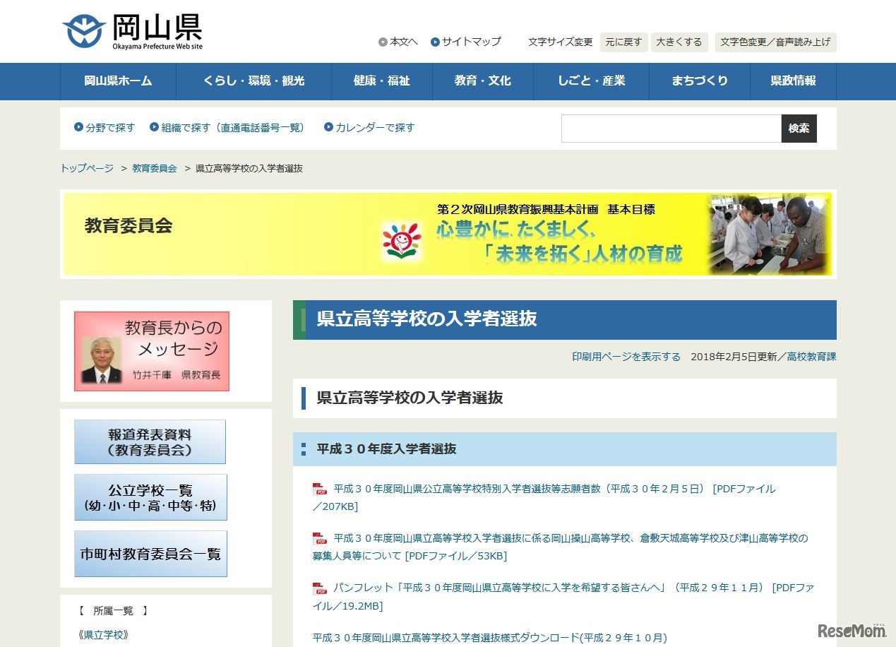Open the しごと・産業 navigation menu

click(x=591, y=81)
